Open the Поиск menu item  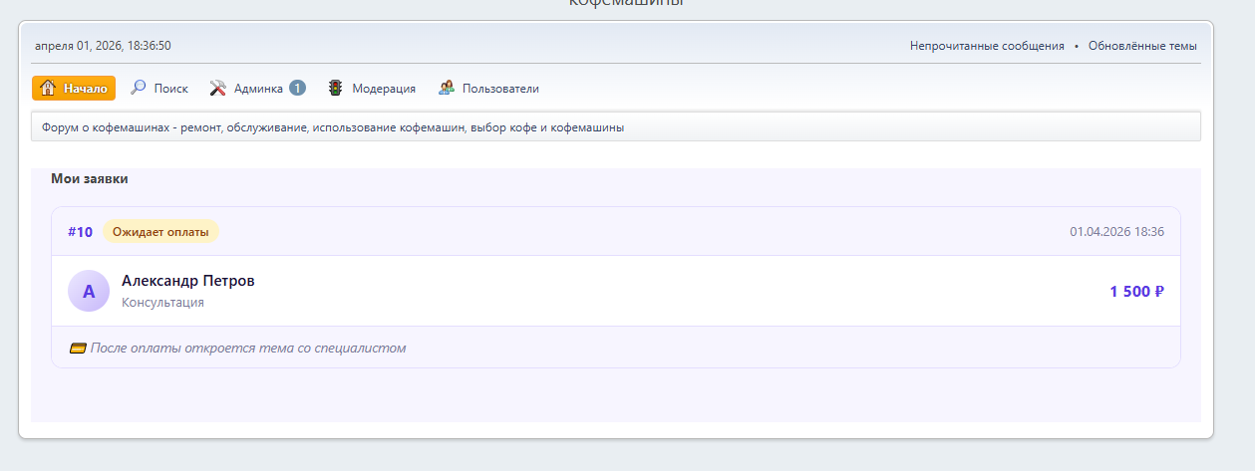(170, 89)
